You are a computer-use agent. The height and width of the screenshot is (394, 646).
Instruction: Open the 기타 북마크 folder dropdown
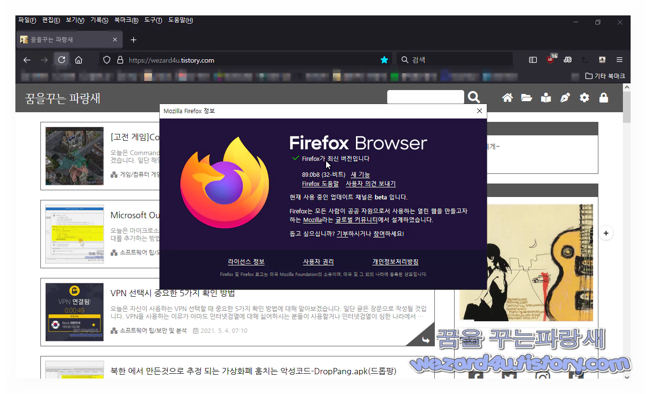tap(604, 76)
